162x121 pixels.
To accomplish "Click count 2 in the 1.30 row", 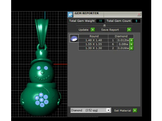I will pyautogui.click(x=113, y=48).
